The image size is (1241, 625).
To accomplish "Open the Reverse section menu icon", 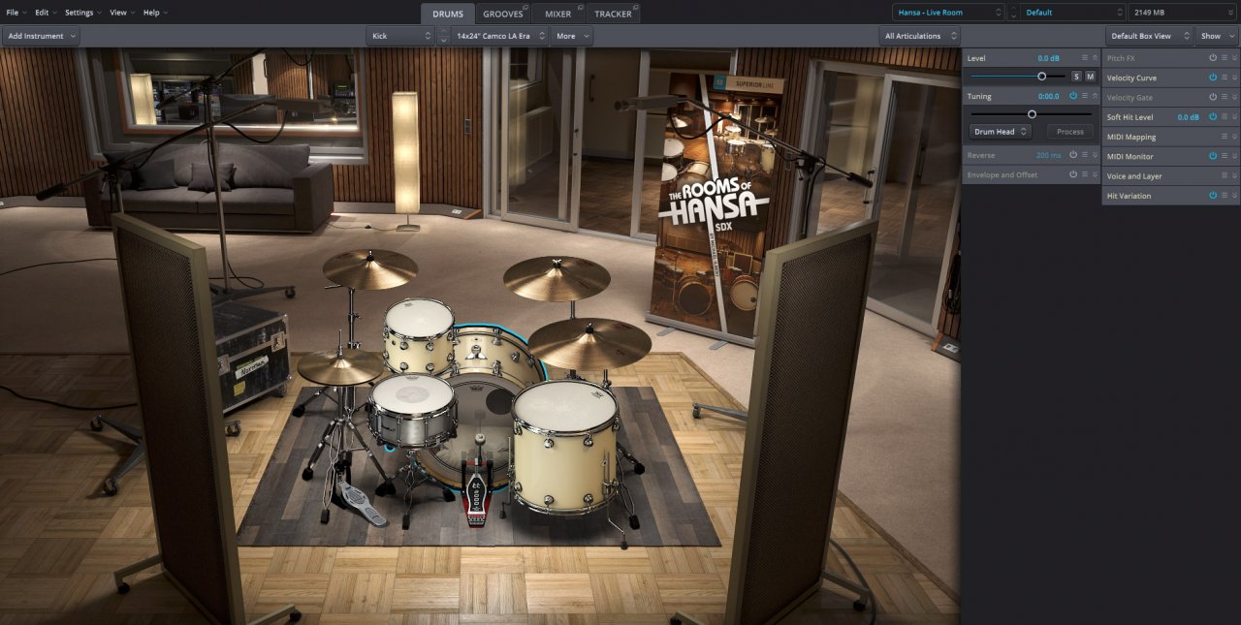I will [x=1085, y=155].
